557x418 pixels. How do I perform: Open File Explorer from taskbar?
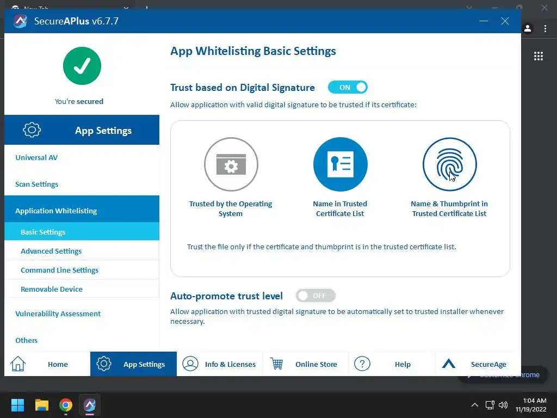41,405
